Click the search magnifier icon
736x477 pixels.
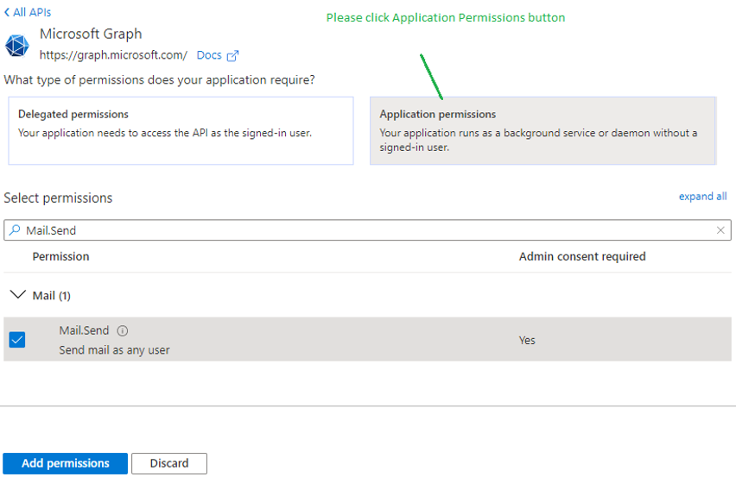tap(15, 230)
